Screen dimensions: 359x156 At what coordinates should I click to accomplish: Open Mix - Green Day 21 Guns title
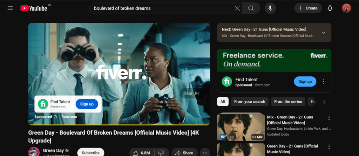tap(290, 120)
